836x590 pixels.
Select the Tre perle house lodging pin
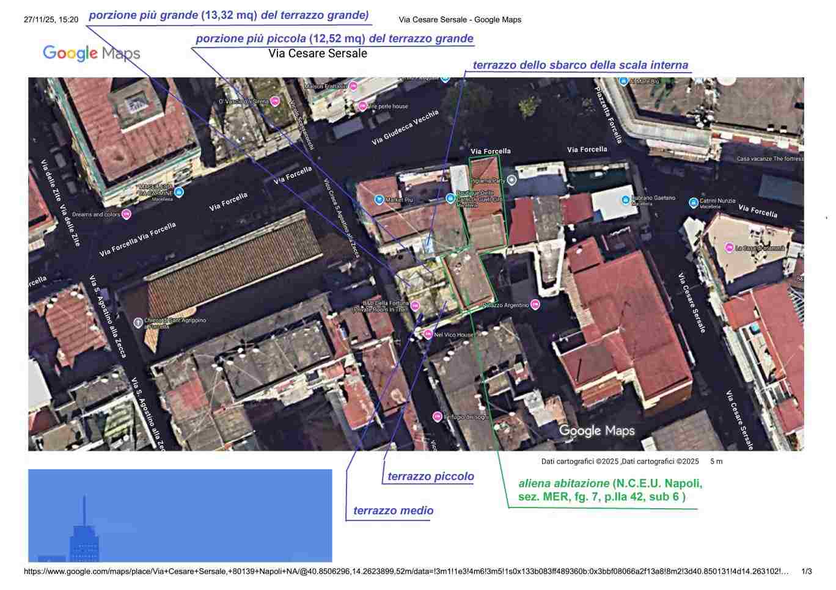362,106
